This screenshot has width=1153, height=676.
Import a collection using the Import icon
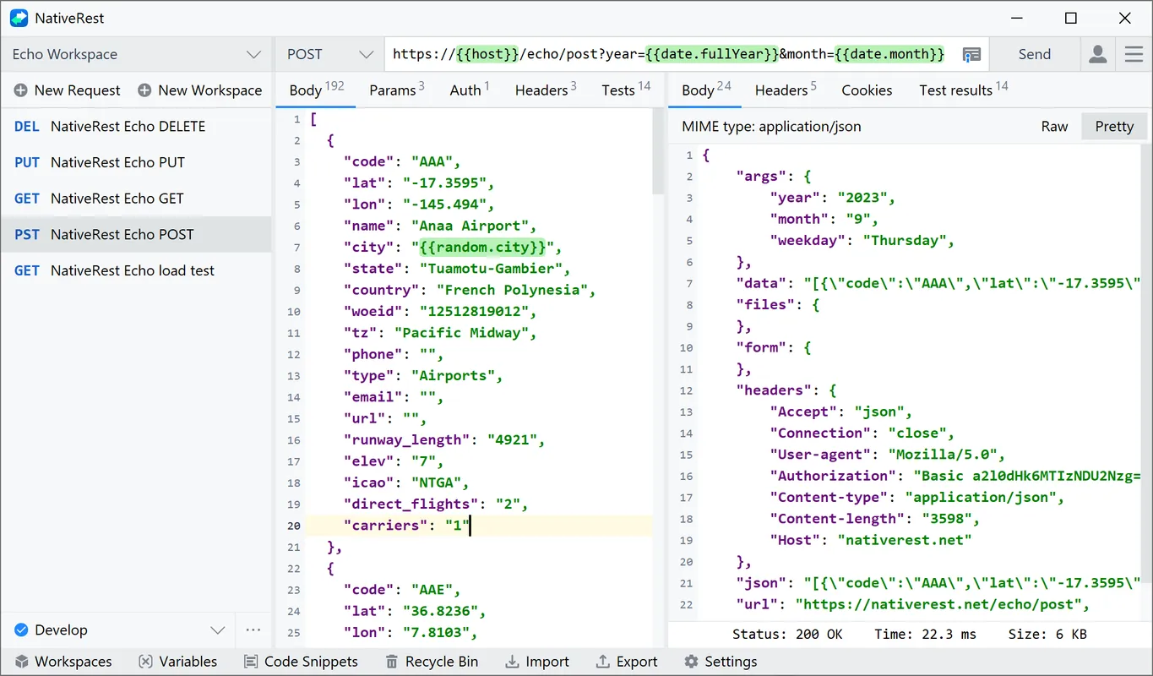537,661
